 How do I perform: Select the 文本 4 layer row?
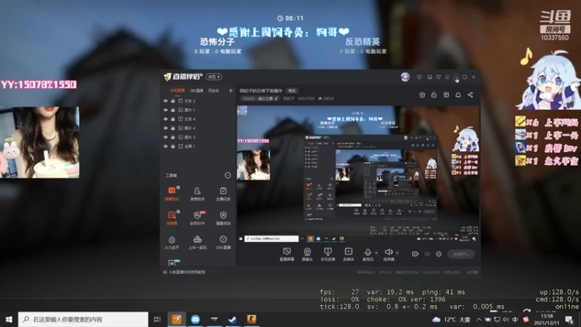(x=198, y=119)
